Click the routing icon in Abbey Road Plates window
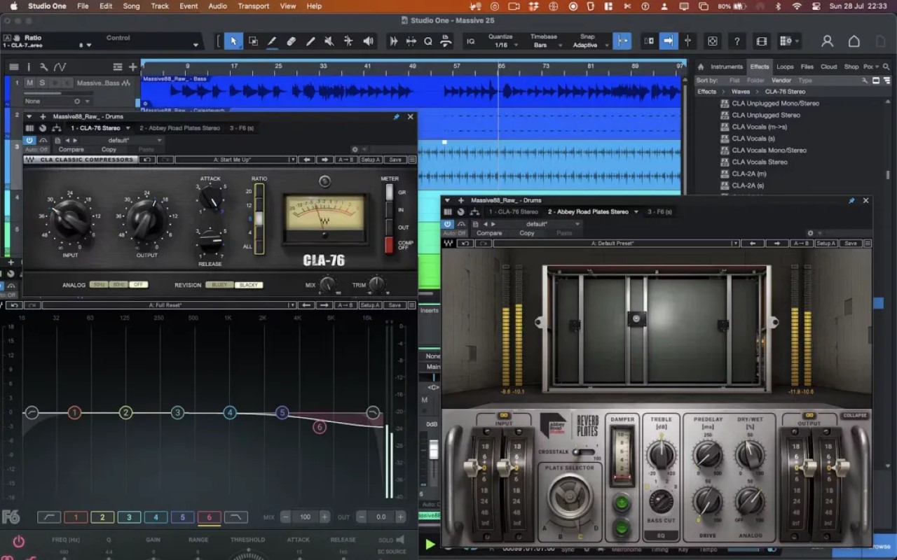Image resolution: width=897 pixels, height=560 pixels. click(474, 211)
